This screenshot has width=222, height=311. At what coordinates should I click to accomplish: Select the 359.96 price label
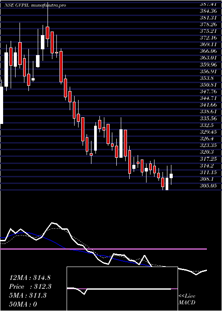[x=207, y=65]
